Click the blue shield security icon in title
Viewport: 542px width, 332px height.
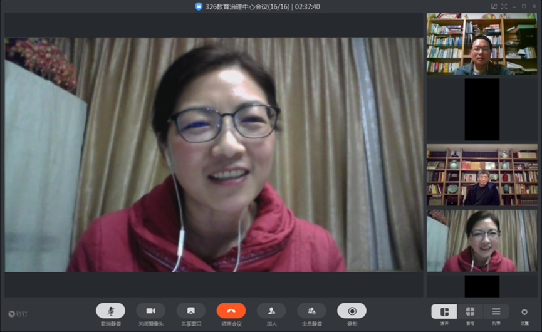[x=199, y=6]
